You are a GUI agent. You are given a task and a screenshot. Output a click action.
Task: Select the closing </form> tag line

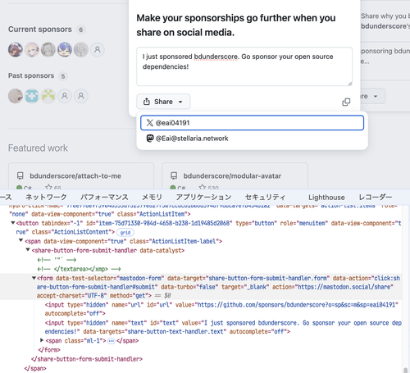[x=49, y=350]
